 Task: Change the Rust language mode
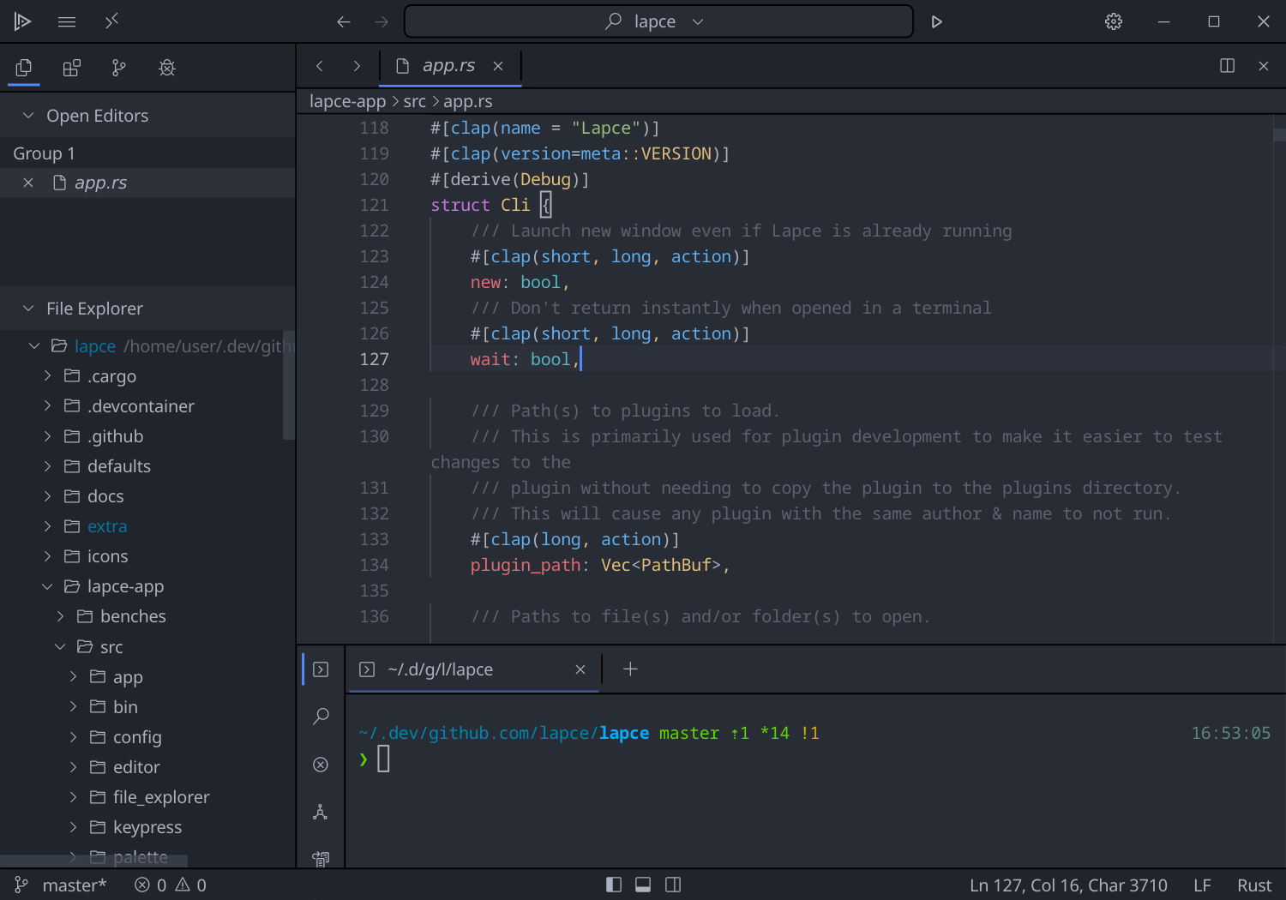(1254, 885)
